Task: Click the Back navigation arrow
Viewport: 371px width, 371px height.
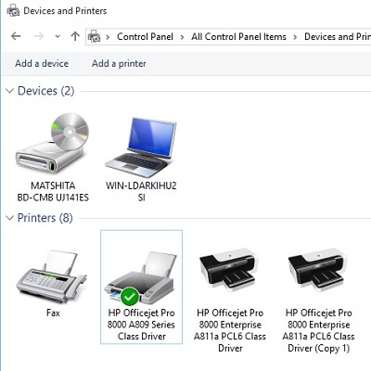Action: (x=16, y=36)
